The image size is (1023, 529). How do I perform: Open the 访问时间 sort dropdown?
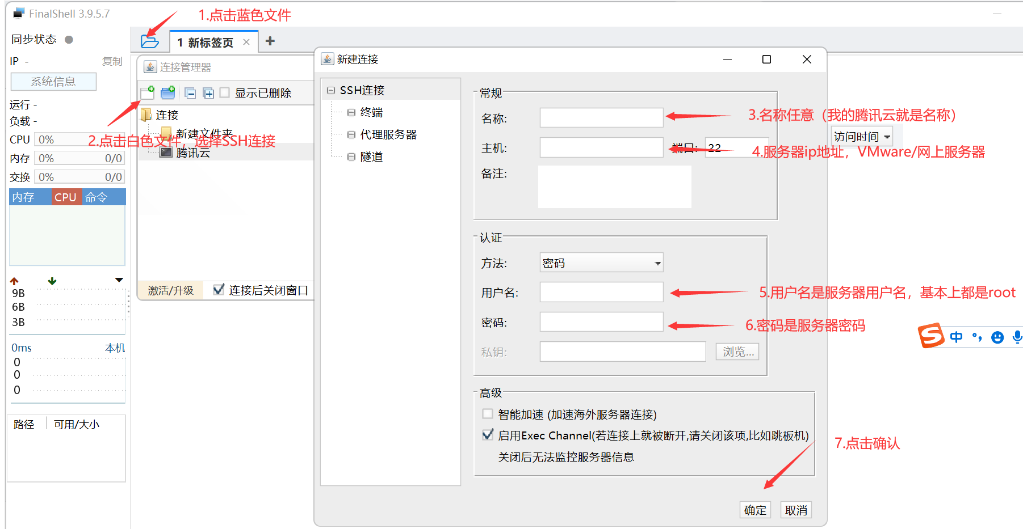pos(862,137)
